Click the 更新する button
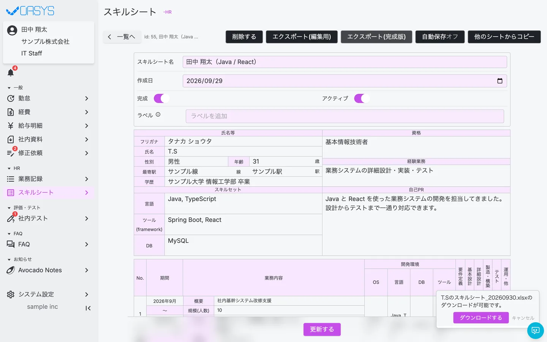 [322, 329]
